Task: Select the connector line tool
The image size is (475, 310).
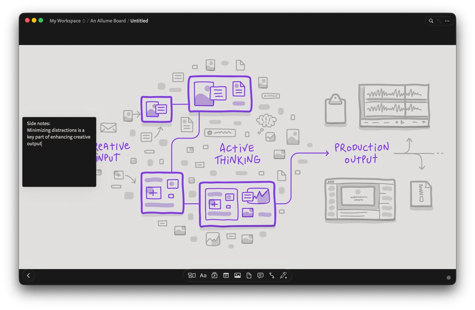Action: 272,276
